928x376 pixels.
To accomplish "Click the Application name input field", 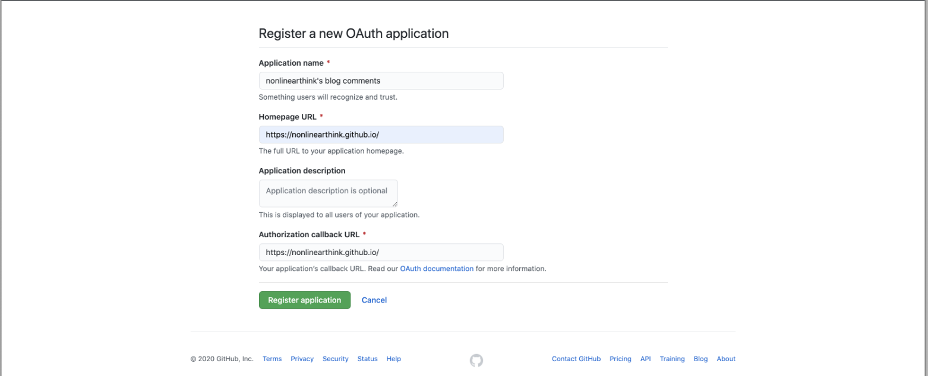I will tap(381, 81).
